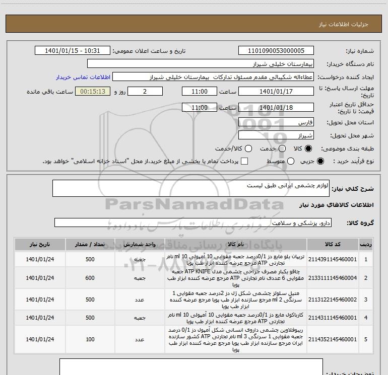Click the کد کالا column header

(333, 244)
